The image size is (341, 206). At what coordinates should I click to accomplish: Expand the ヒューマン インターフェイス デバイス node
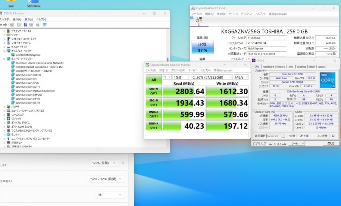(x=4, y=111)
